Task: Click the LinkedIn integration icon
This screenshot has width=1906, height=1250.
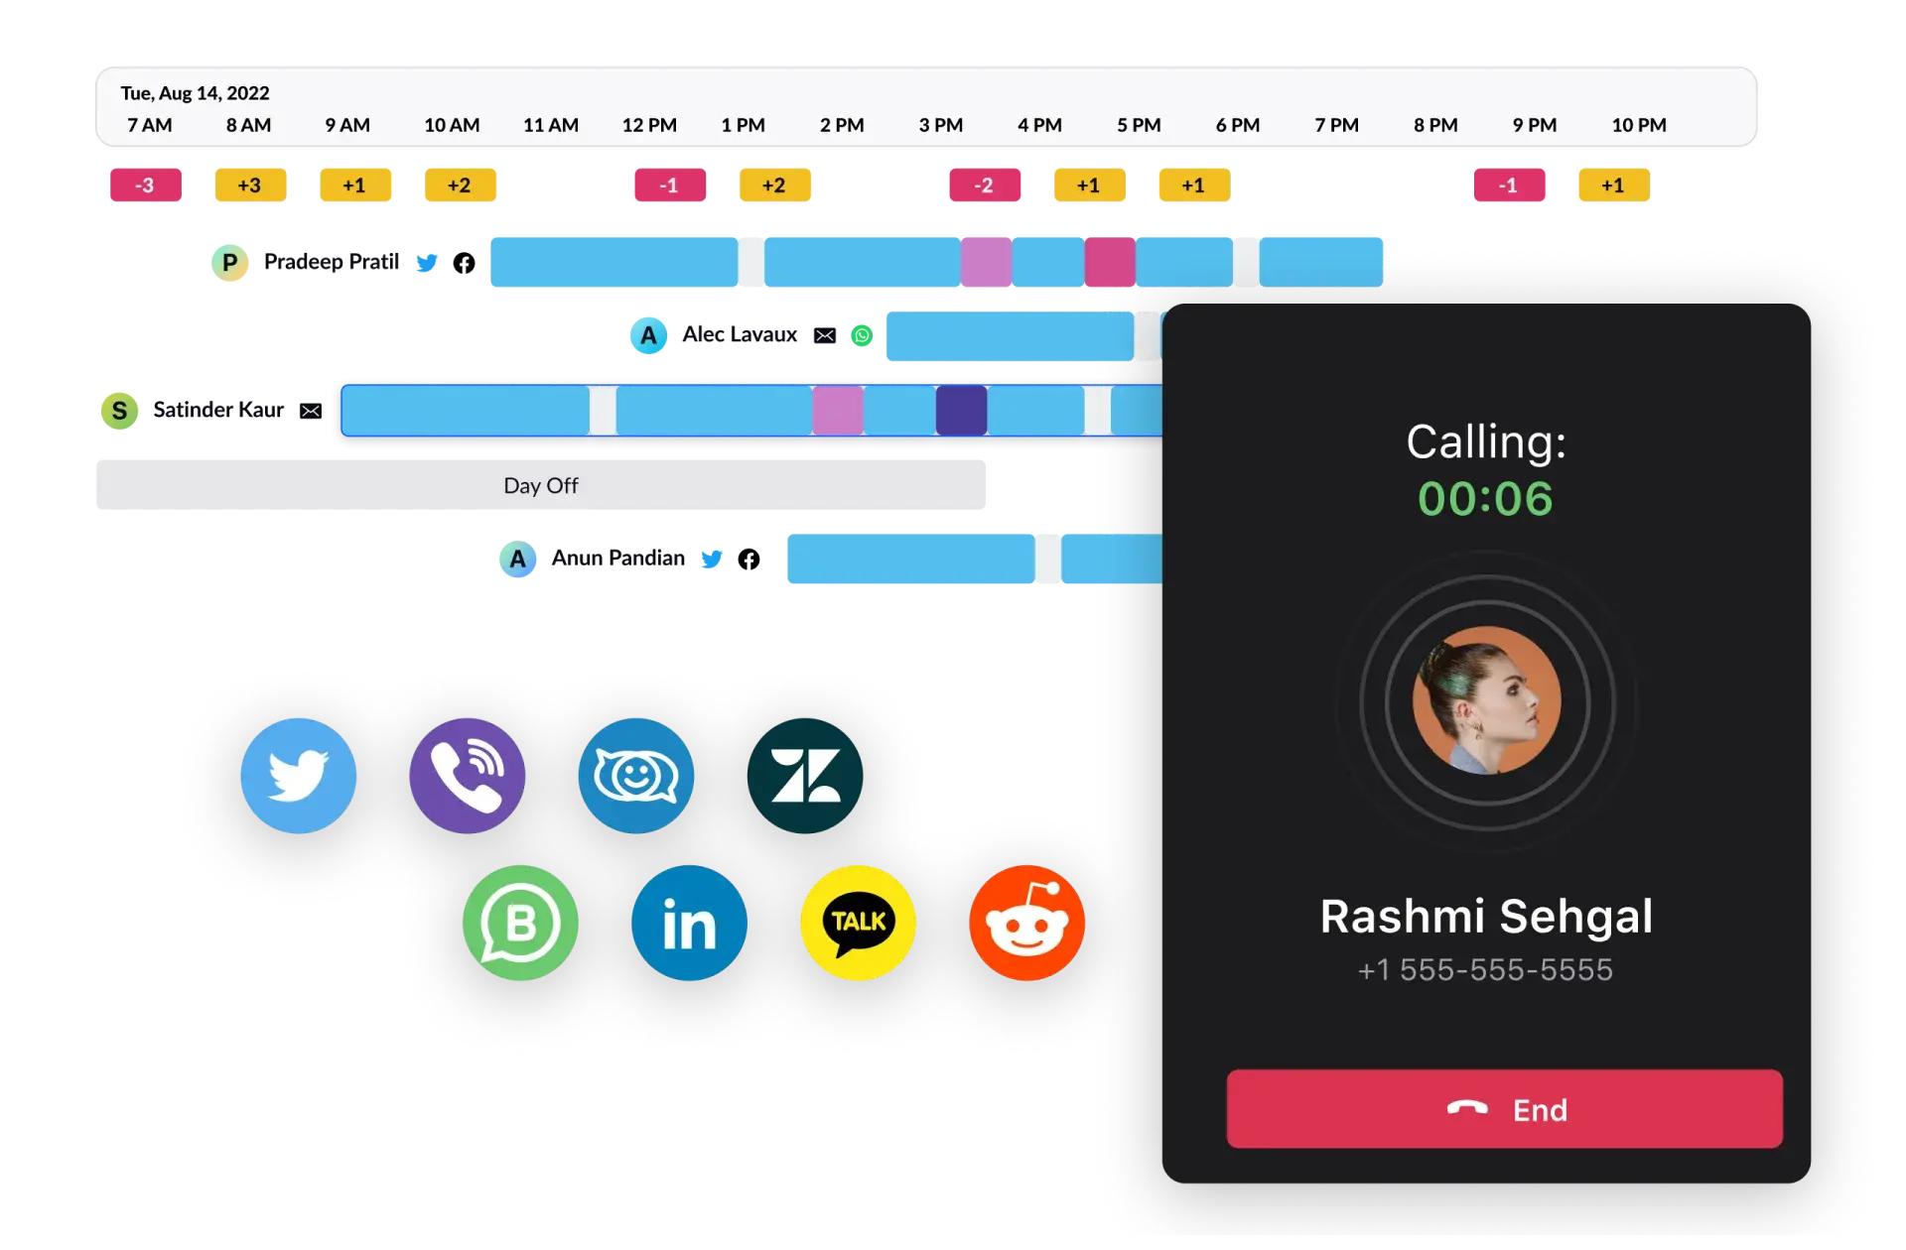Action: (x=688, y=925)
